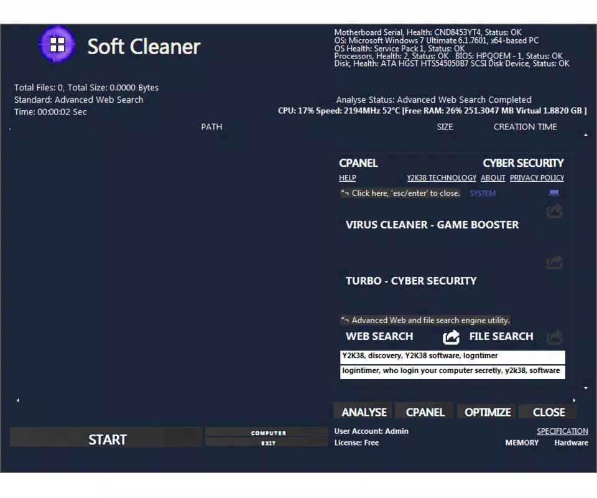The image size is (597, 498).
Task: Choose FILE SEARCH option
Action: coord(501,336)
